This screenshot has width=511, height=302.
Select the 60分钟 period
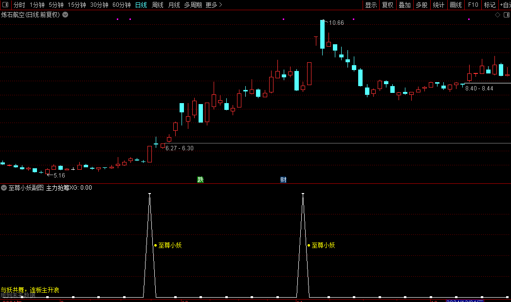(122, 5)
